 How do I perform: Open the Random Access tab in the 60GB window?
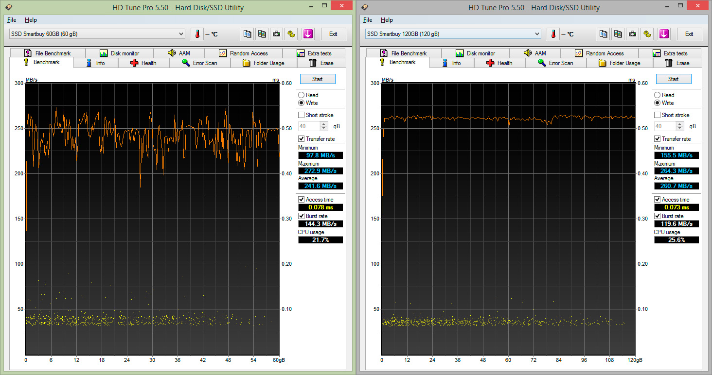coord(243,53)
